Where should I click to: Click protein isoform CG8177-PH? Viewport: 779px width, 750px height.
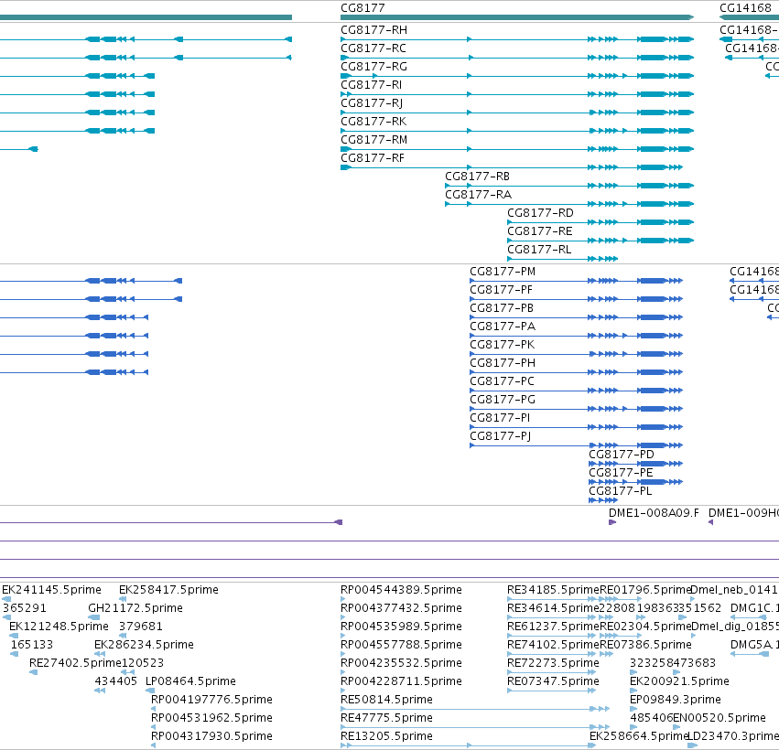tap(503, 363)
